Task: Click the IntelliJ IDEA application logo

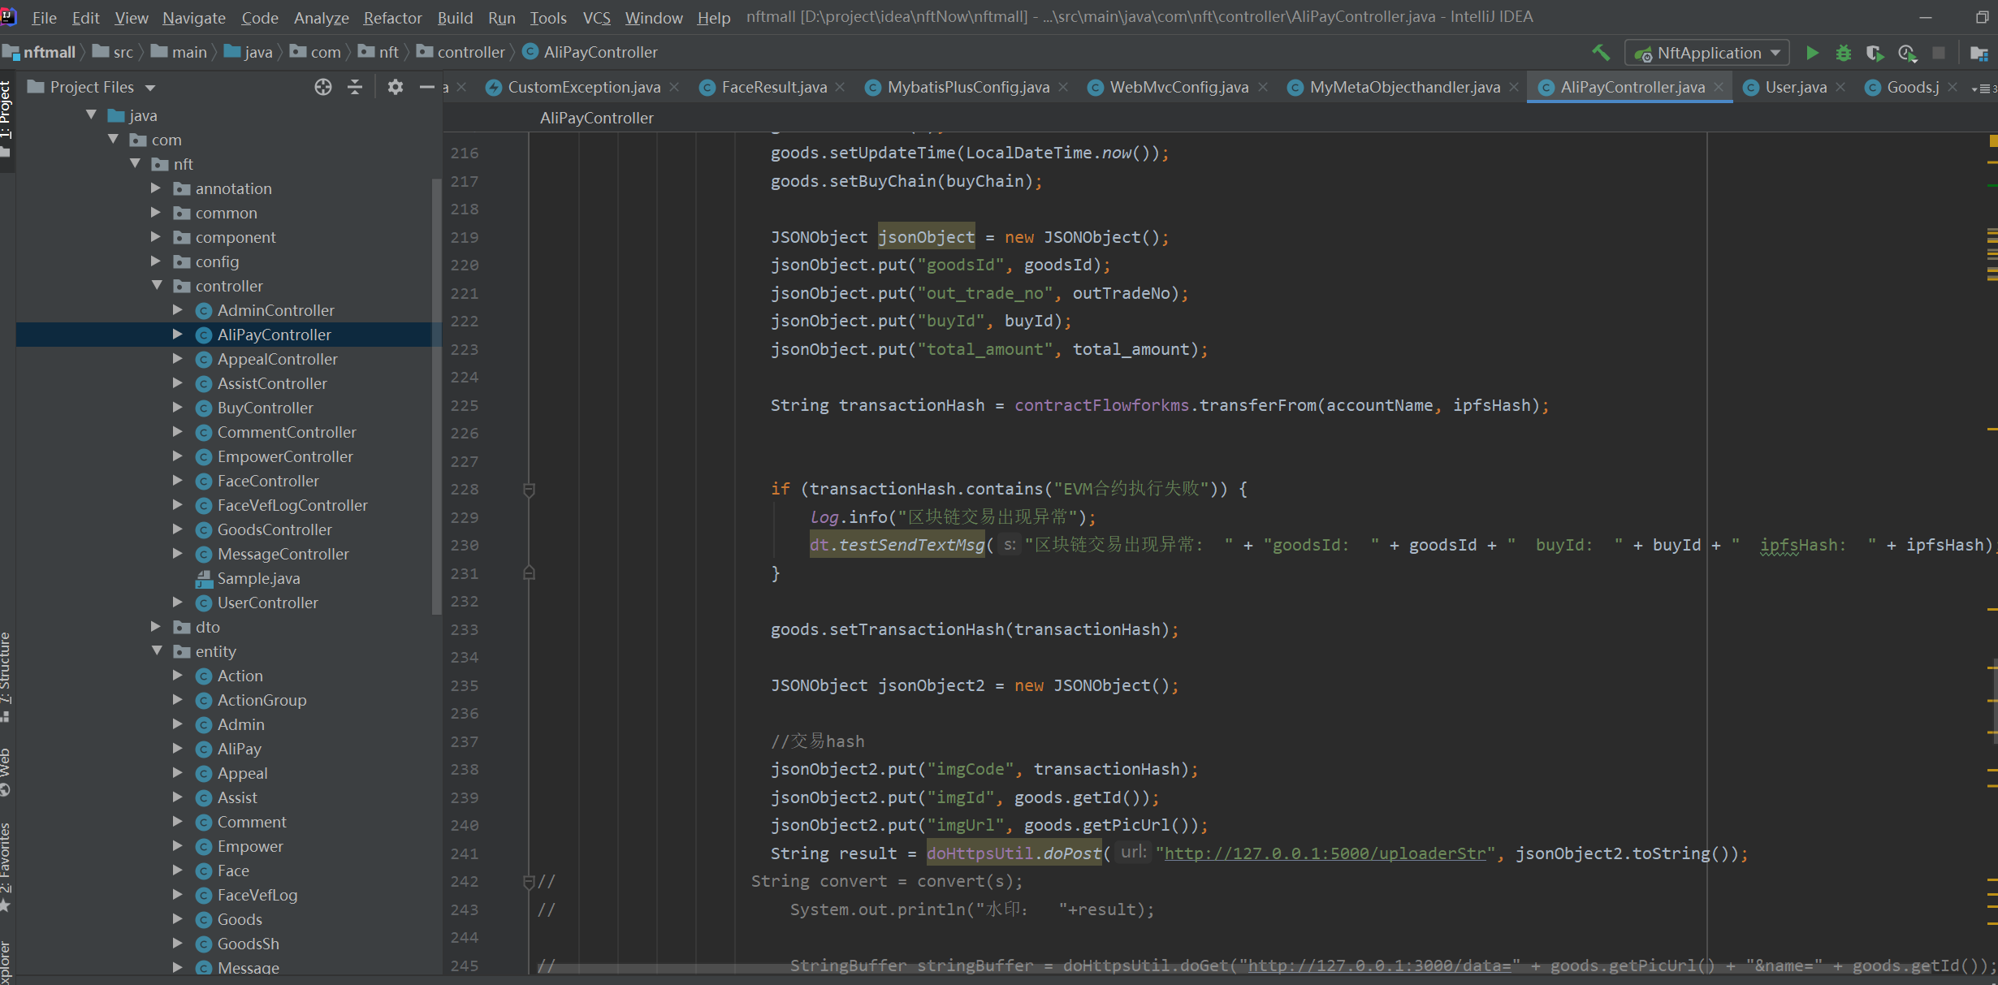Action: (x=11, y=16)
